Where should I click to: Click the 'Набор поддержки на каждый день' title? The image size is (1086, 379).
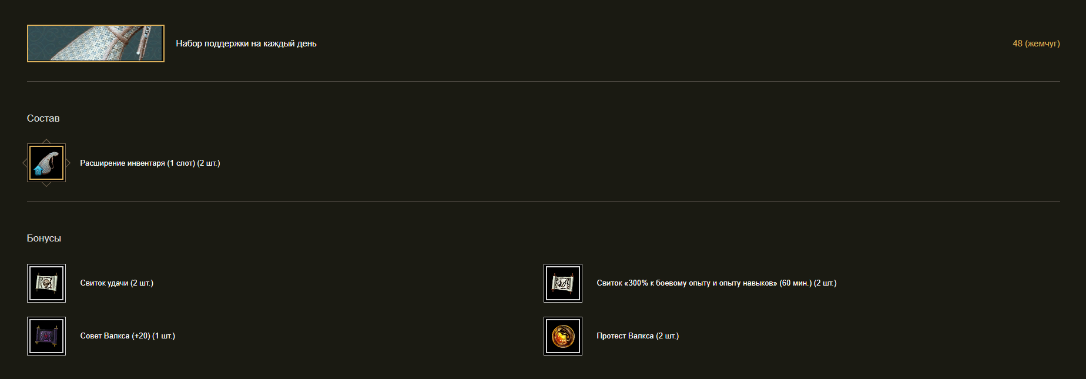246,43
